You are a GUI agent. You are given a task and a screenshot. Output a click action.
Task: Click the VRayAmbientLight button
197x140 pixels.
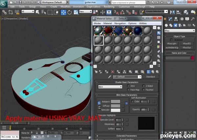click(172, 47)
